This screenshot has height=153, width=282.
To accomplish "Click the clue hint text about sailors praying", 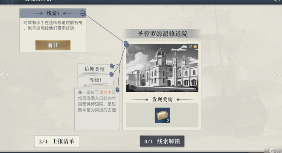I will pyautogui.click(x=53, y=25).
